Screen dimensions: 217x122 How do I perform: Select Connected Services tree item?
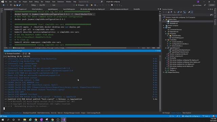176,29
